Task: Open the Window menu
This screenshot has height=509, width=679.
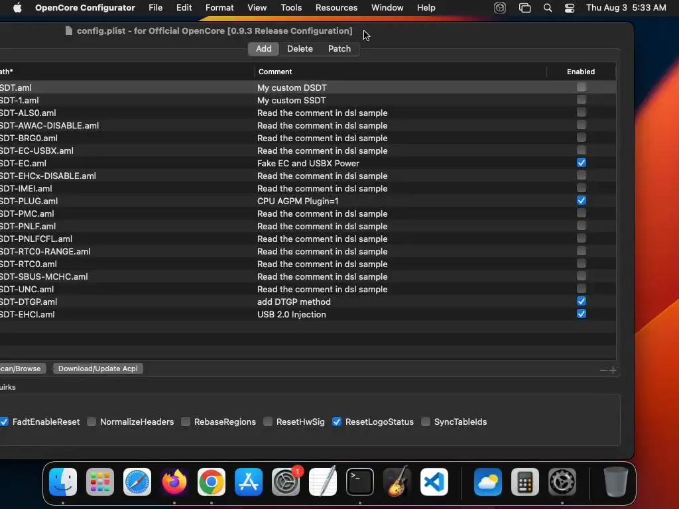Action: (x=387, y=8)
